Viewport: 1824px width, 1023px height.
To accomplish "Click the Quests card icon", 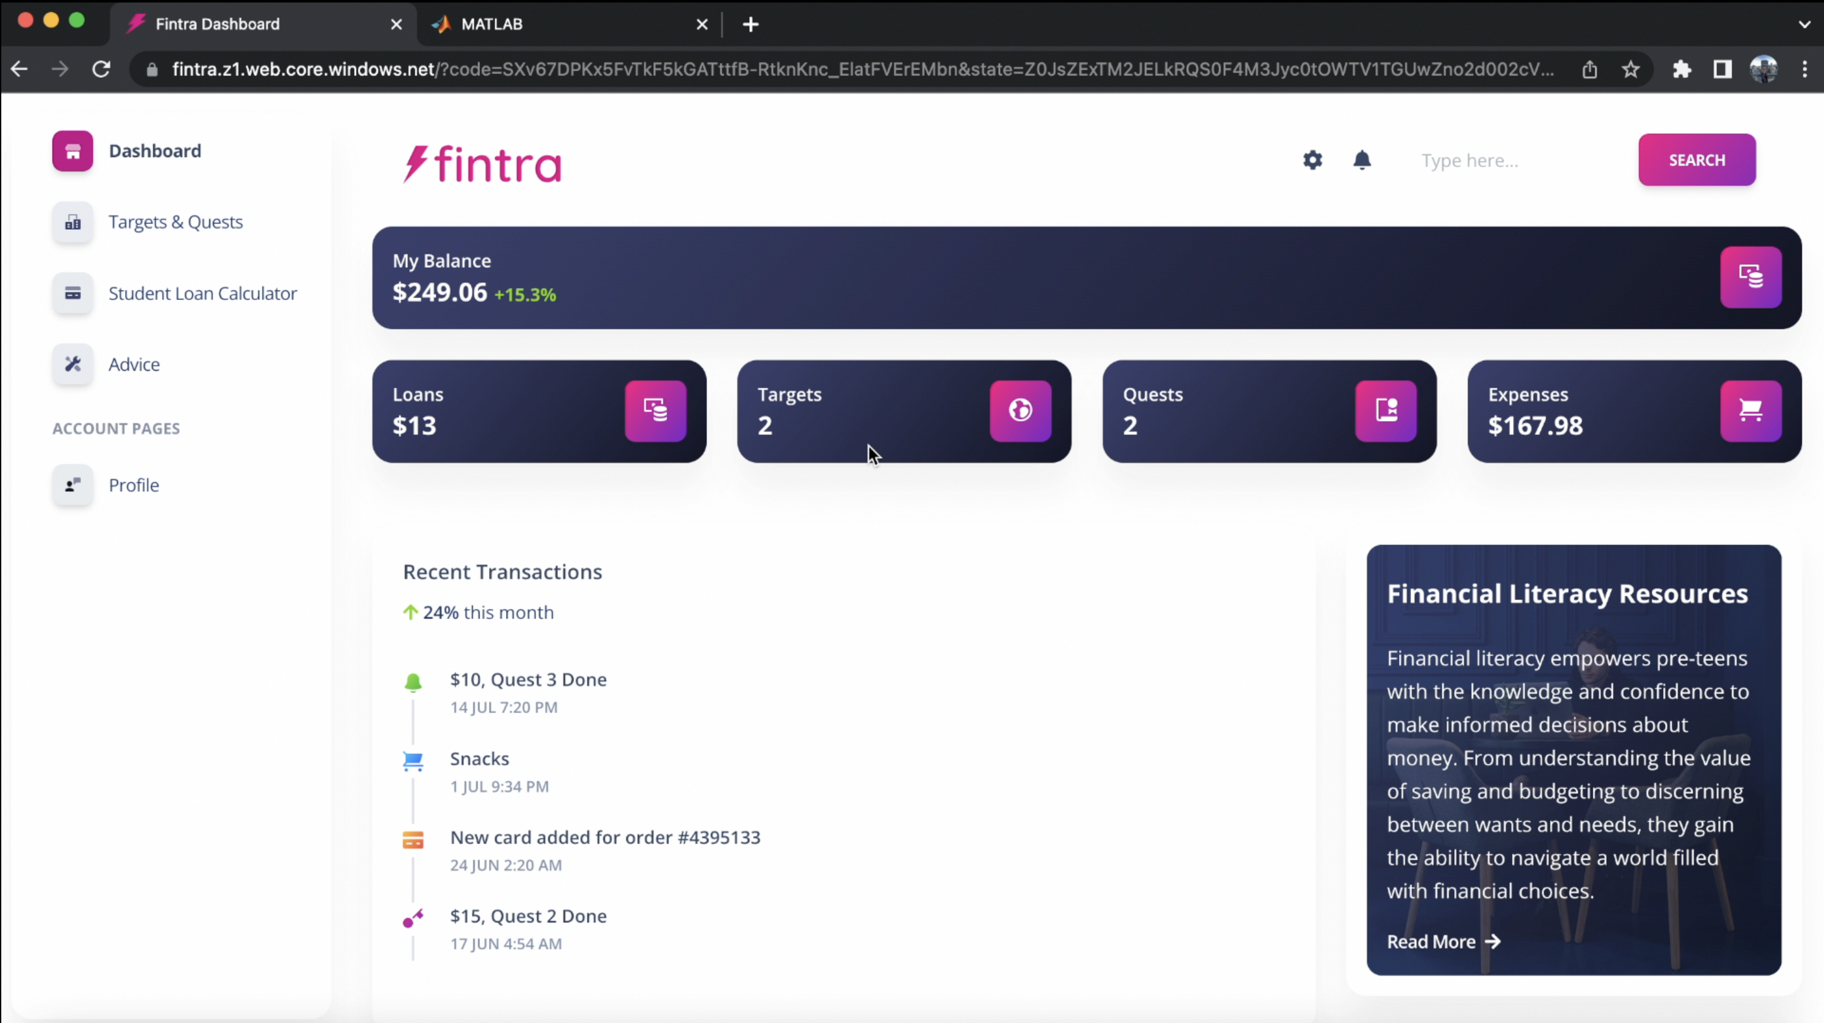I will pos(1386,411).
